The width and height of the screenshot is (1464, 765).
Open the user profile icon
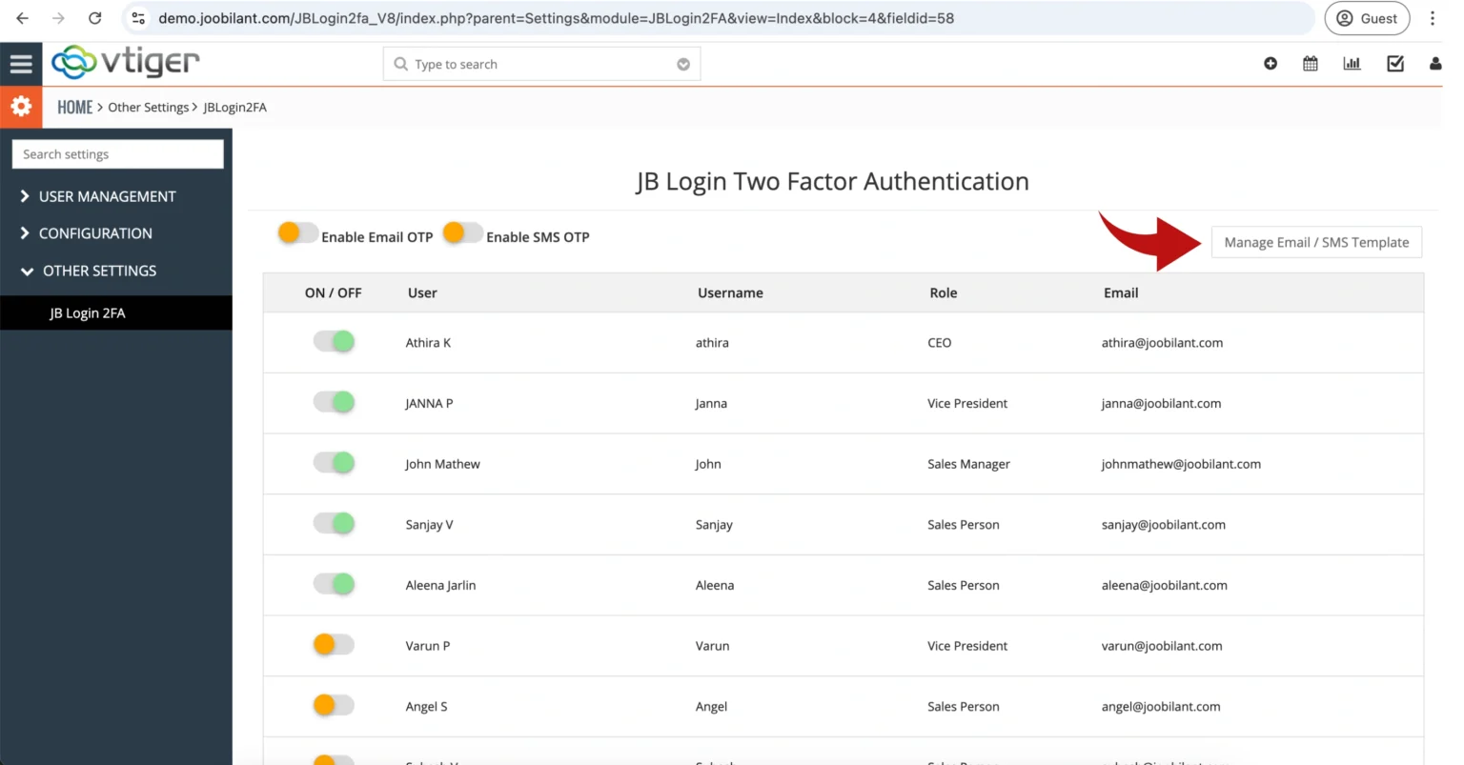[x=1434, y=63]
